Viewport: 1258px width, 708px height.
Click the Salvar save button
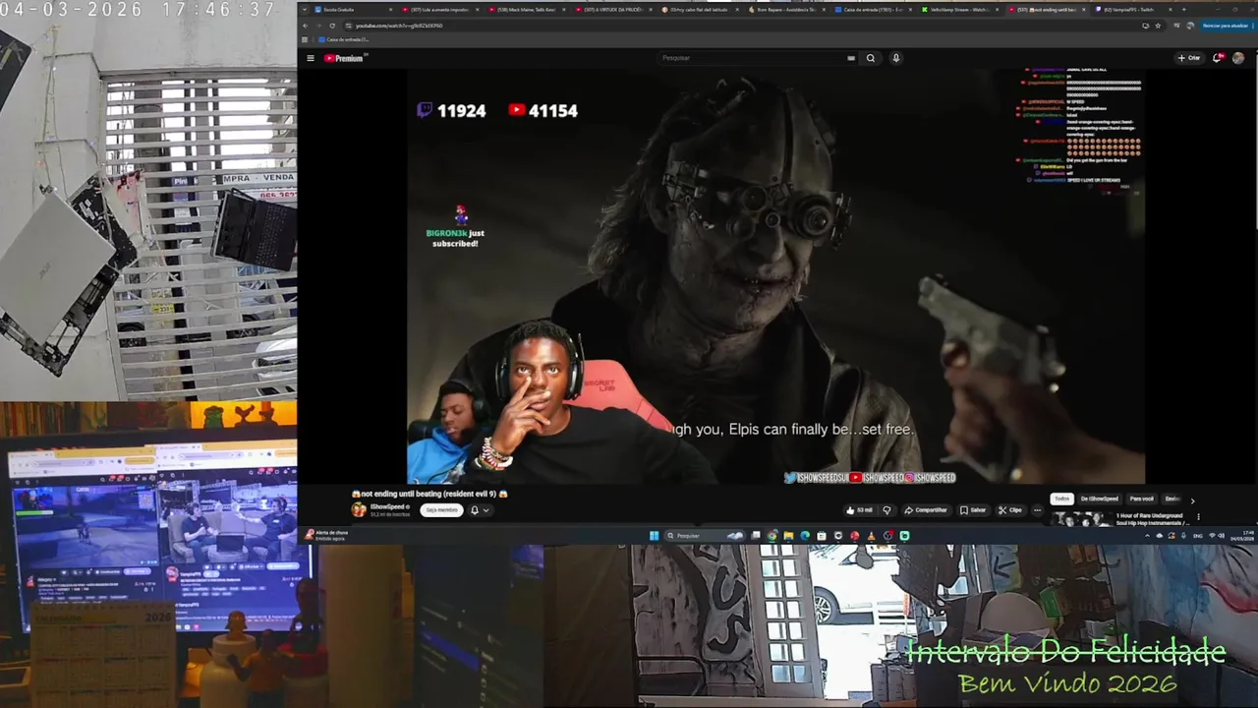coord(973,510)
